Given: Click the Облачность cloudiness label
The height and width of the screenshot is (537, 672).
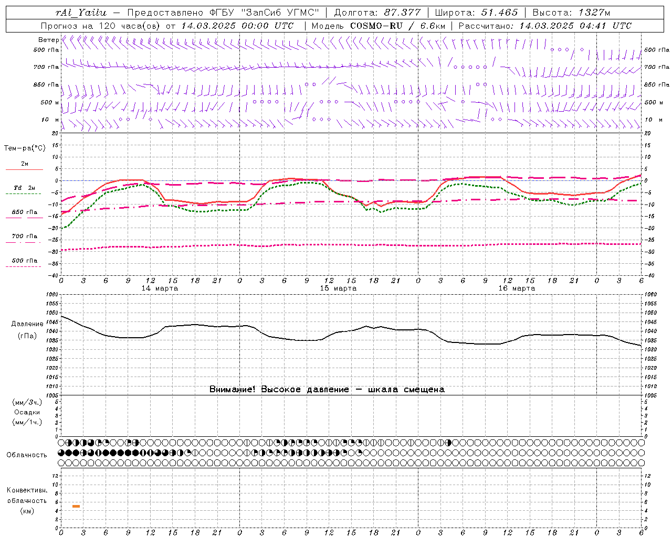Looking at the screenshot, I should pyautogui.click(x=27, y=455).
